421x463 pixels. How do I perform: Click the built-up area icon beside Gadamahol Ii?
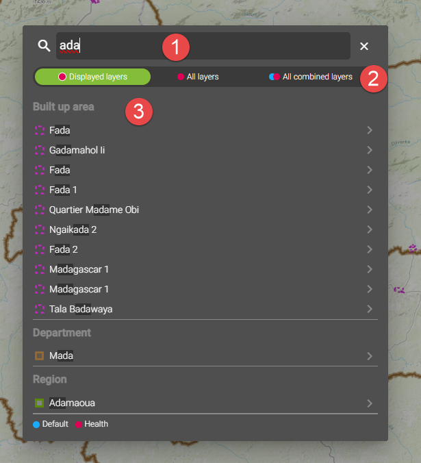40,150
